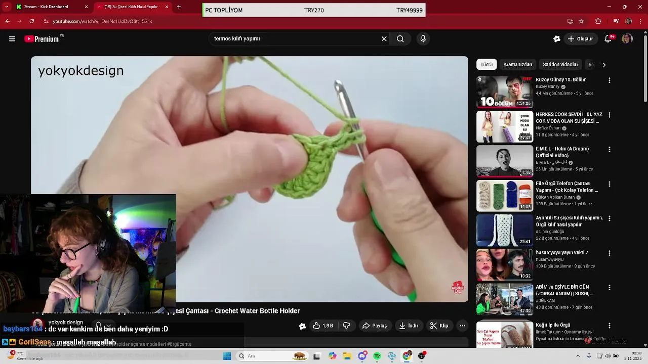Open Chrome from the taskbar

point(407,356)
